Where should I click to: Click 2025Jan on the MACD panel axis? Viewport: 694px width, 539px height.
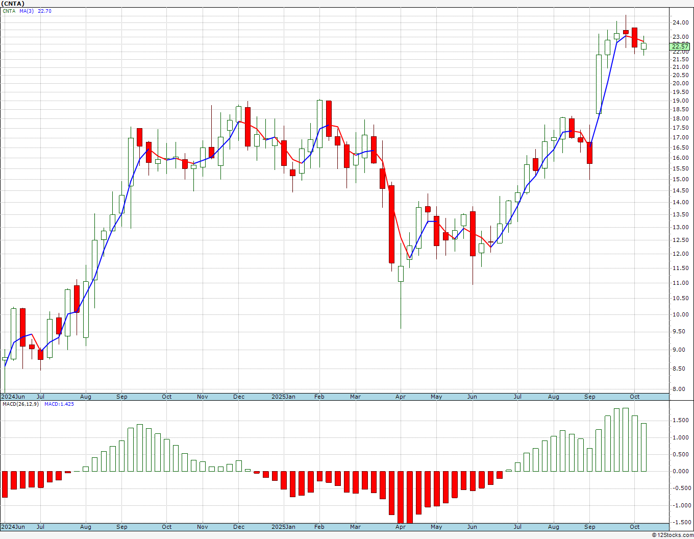click(x=283, y=527)
